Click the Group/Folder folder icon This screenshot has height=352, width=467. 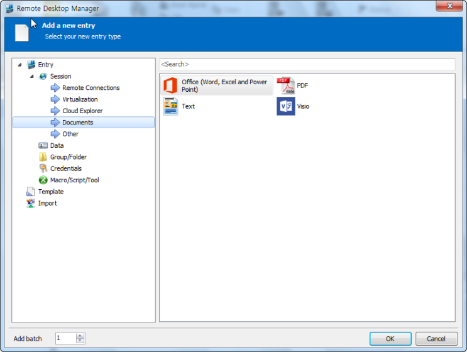[43, 157]
